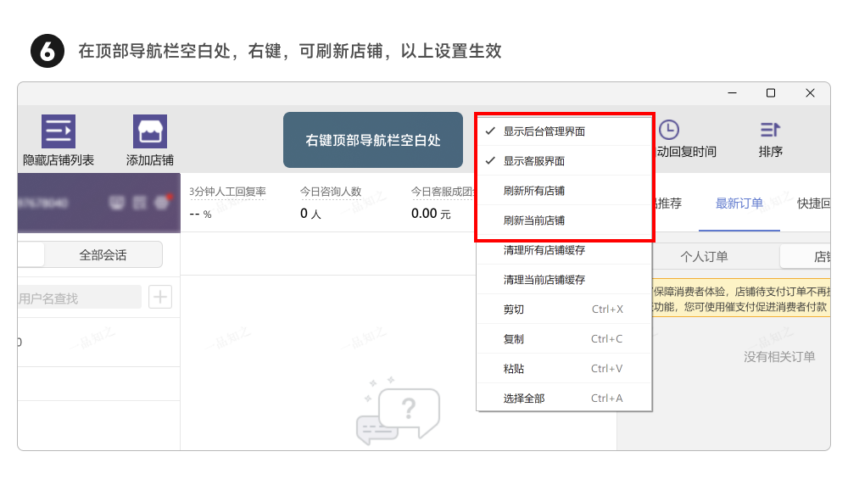Select 清理所有店铺缓存 menu item
The height and width of the screenshot is (485, 848).
[x=544, y=250]
